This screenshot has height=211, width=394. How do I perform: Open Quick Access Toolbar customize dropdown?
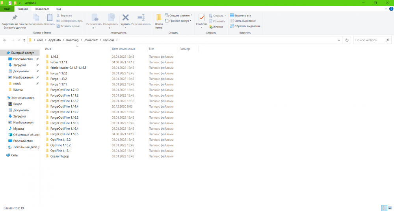pos(20,3)
